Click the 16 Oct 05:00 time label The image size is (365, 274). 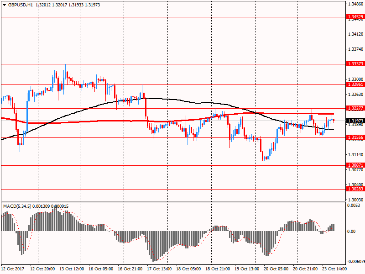click(101, 269)
